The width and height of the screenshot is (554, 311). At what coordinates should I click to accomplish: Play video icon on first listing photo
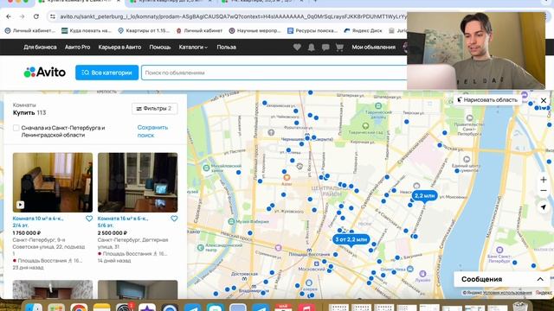click(x=20, y=205)
